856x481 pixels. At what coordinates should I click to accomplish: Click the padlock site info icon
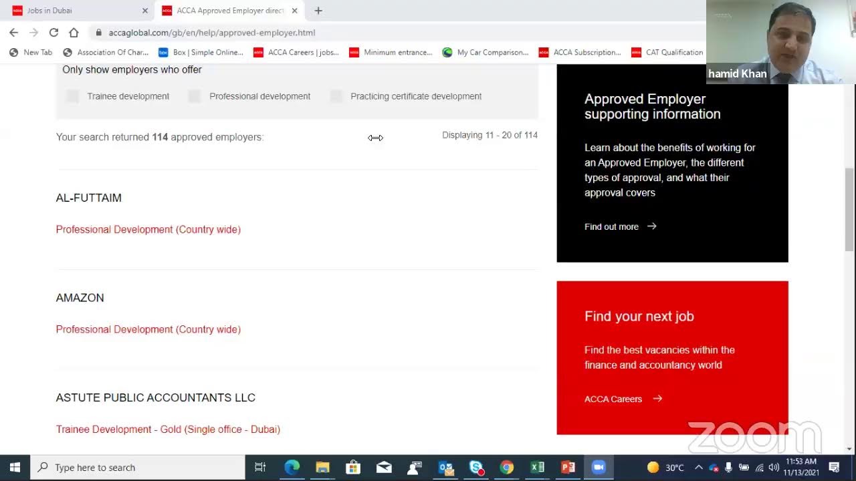(x=98, y=32)
